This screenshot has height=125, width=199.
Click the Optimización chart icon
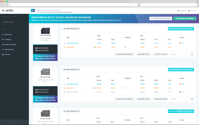(x=3, y=49)
